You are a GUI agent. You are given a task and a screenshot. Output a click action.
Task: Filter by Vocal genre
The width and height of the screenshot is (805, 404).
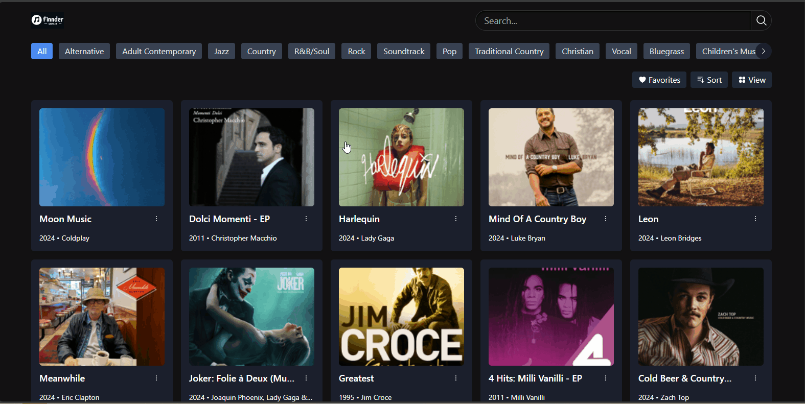(x=622, y=51)
